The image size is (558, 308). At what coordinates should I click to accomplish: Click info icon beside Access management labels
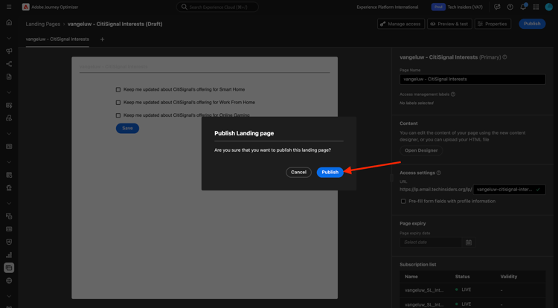coord(453,94)
